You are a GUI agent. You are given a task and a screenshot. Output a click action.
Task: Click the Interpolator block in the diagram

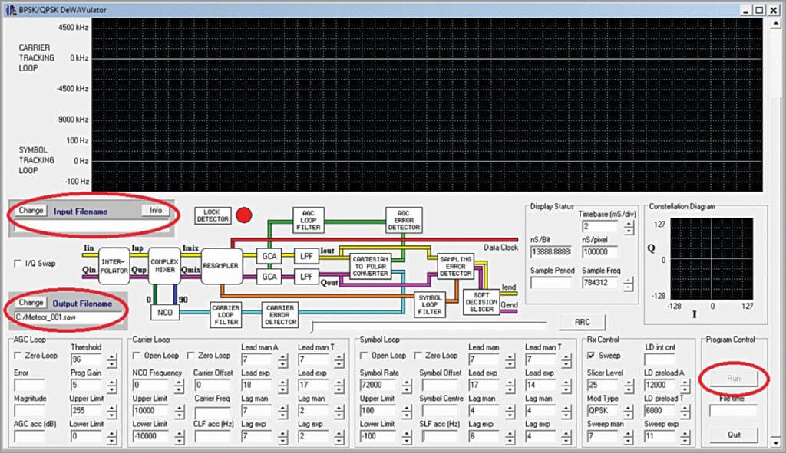tap(114, 266)
